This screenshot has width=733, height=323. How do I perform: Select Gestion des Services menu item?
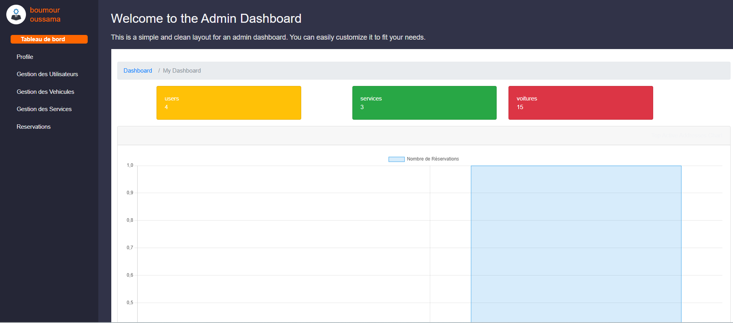point(44,109)
